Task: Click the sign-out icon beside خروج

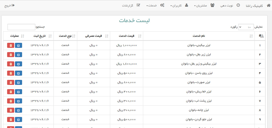Action: 13,5
